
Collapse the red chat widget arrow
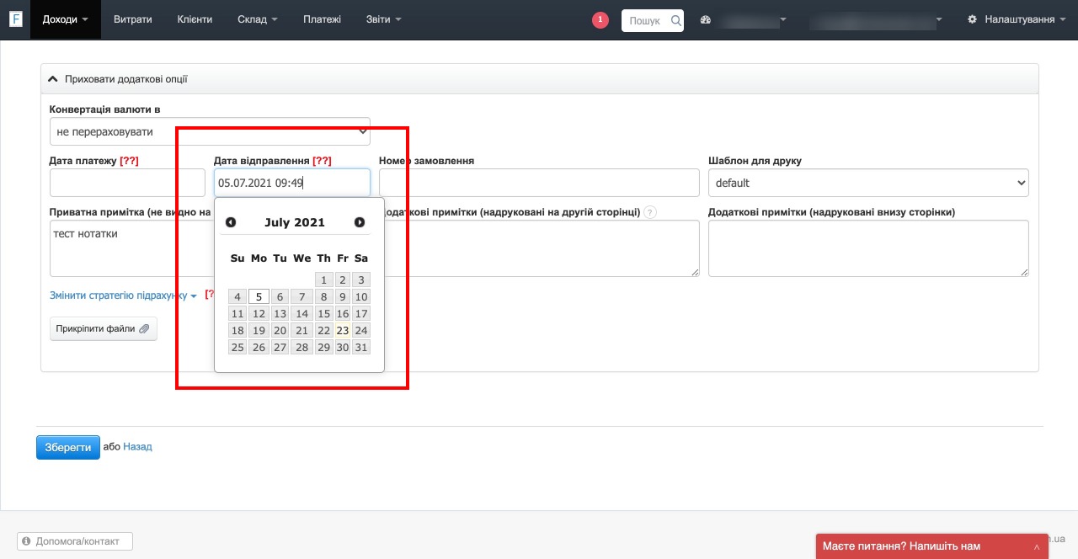point(1036,546)
